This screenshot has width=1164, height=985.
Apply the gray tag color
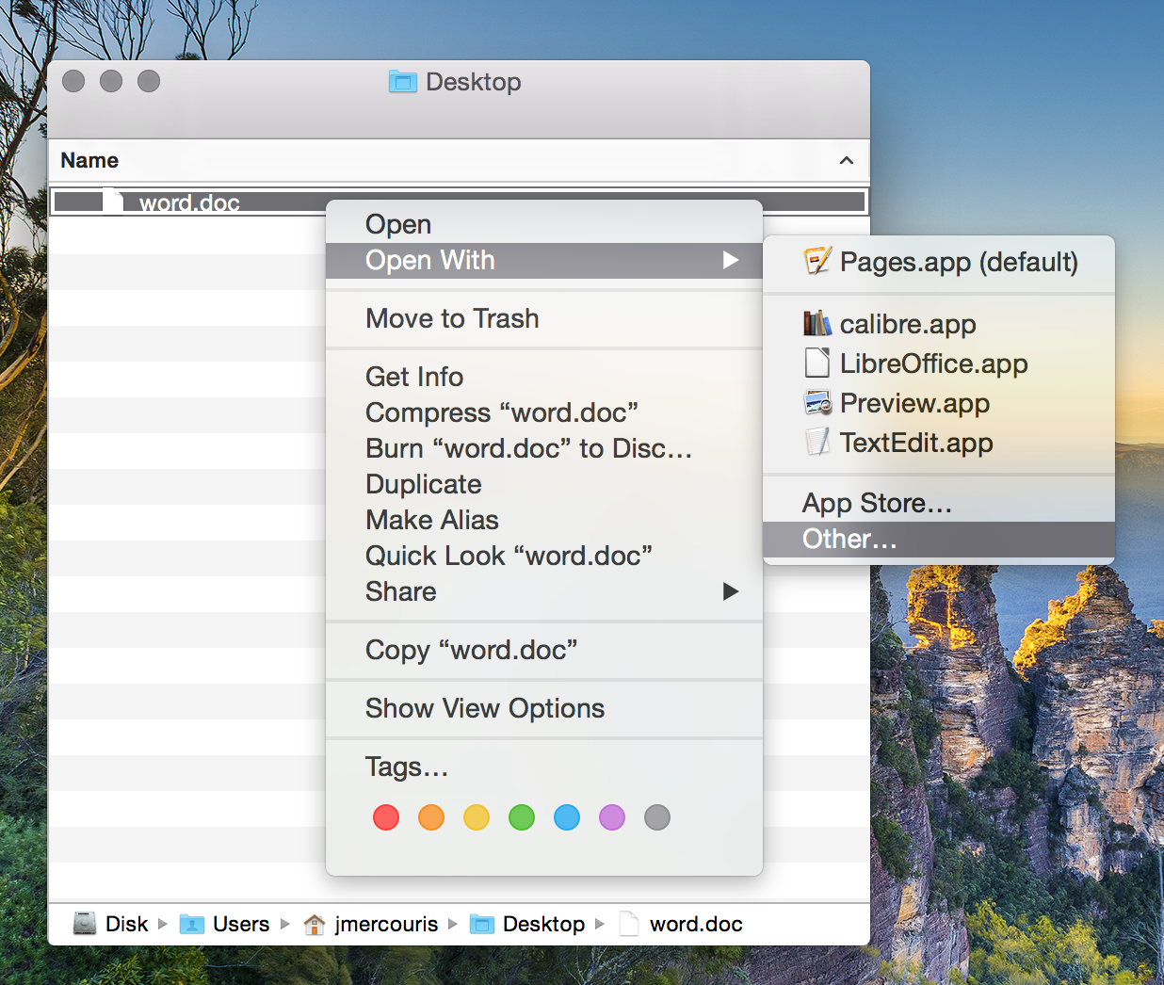point(657,817)
